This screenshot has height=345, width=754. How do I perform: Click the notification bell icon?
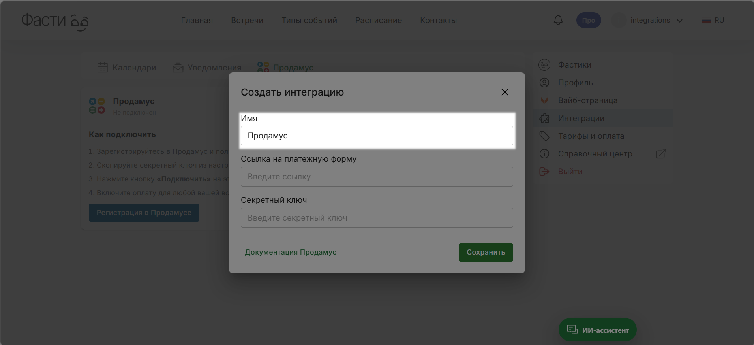click(x=558, y=20)
